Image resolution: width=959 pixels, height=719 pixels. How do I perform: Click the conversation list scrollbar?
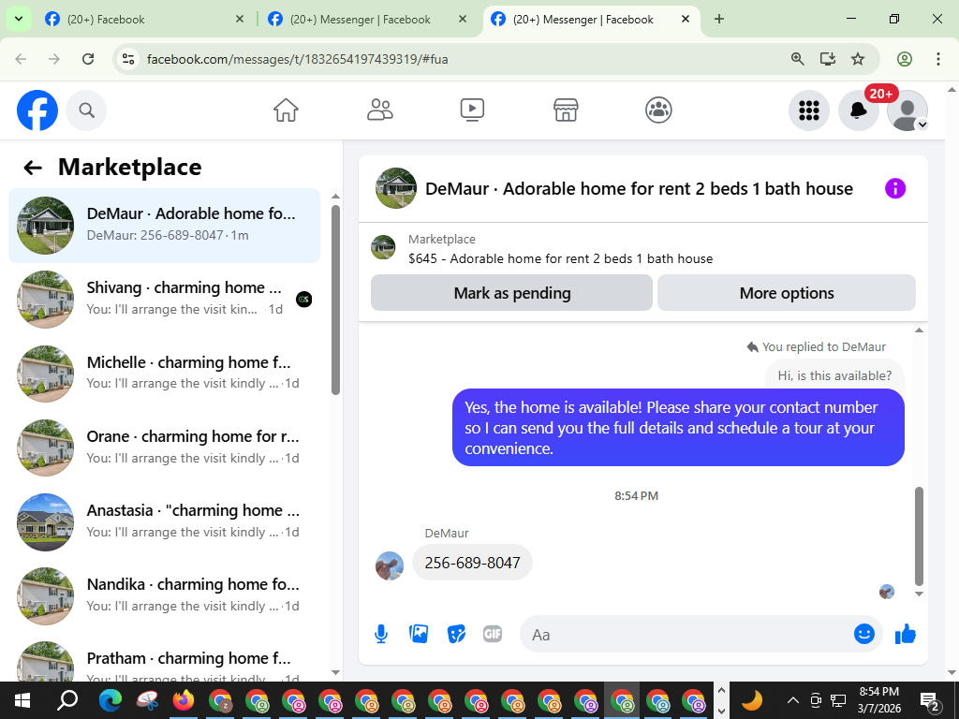[335, 300]
